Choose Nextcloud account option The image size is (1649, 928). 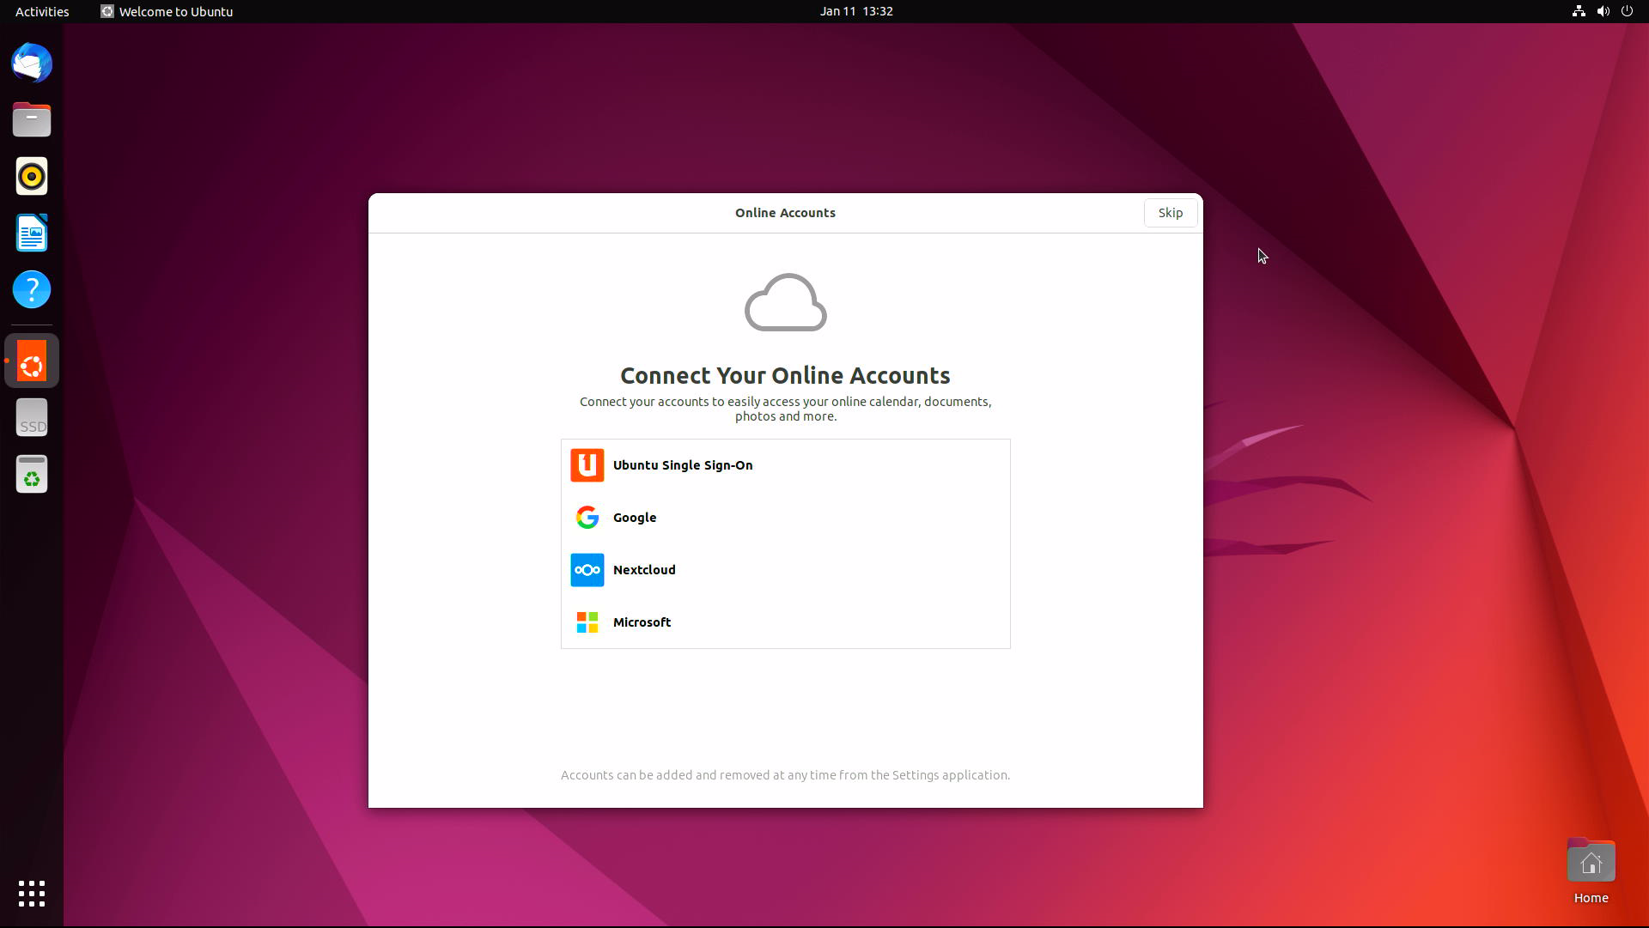click(x=786, y=570)
